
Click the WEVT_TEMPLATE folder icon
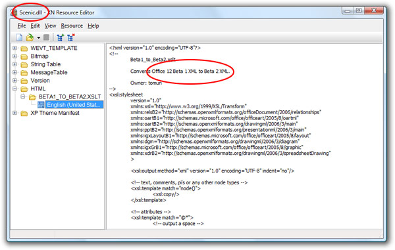pyautogui.click(x=24, y=49)
